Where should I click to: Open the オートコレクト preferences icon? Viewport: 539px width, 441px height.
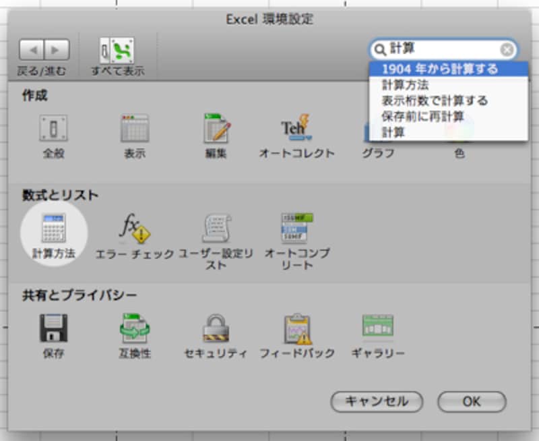[296, 128]
